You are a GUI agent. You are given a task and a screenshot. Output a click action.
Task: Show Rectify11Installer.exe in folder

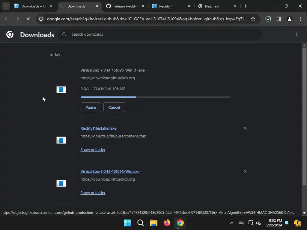pos(93,150)
